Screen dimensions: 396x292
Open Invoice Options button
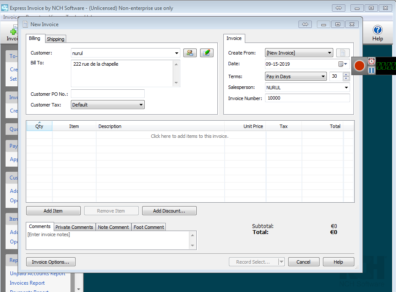click(x=51, y=262)
